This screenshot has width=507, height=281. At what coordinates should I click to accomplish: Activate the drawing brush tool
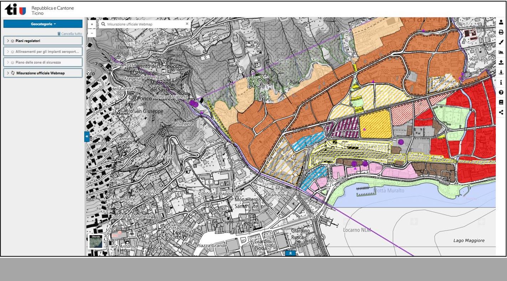point(502,42)
